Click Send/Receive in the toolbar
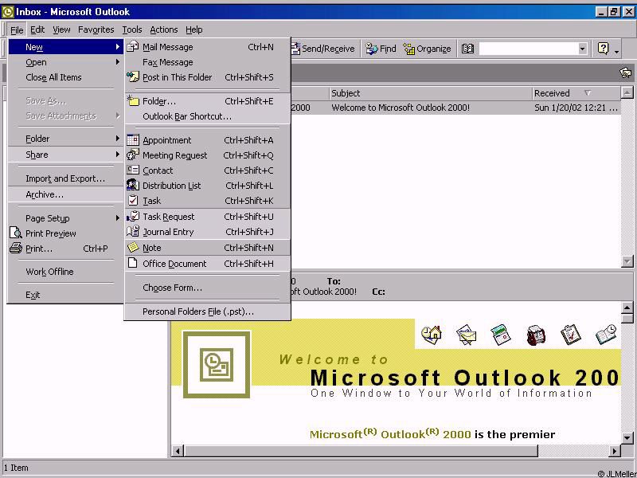This screenshot has height=478, width=637. point(324,49)
